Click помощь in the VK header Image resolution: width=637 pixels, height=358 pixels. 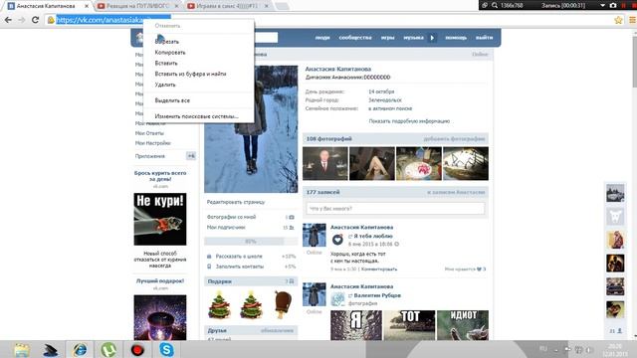tap(456, 38)
